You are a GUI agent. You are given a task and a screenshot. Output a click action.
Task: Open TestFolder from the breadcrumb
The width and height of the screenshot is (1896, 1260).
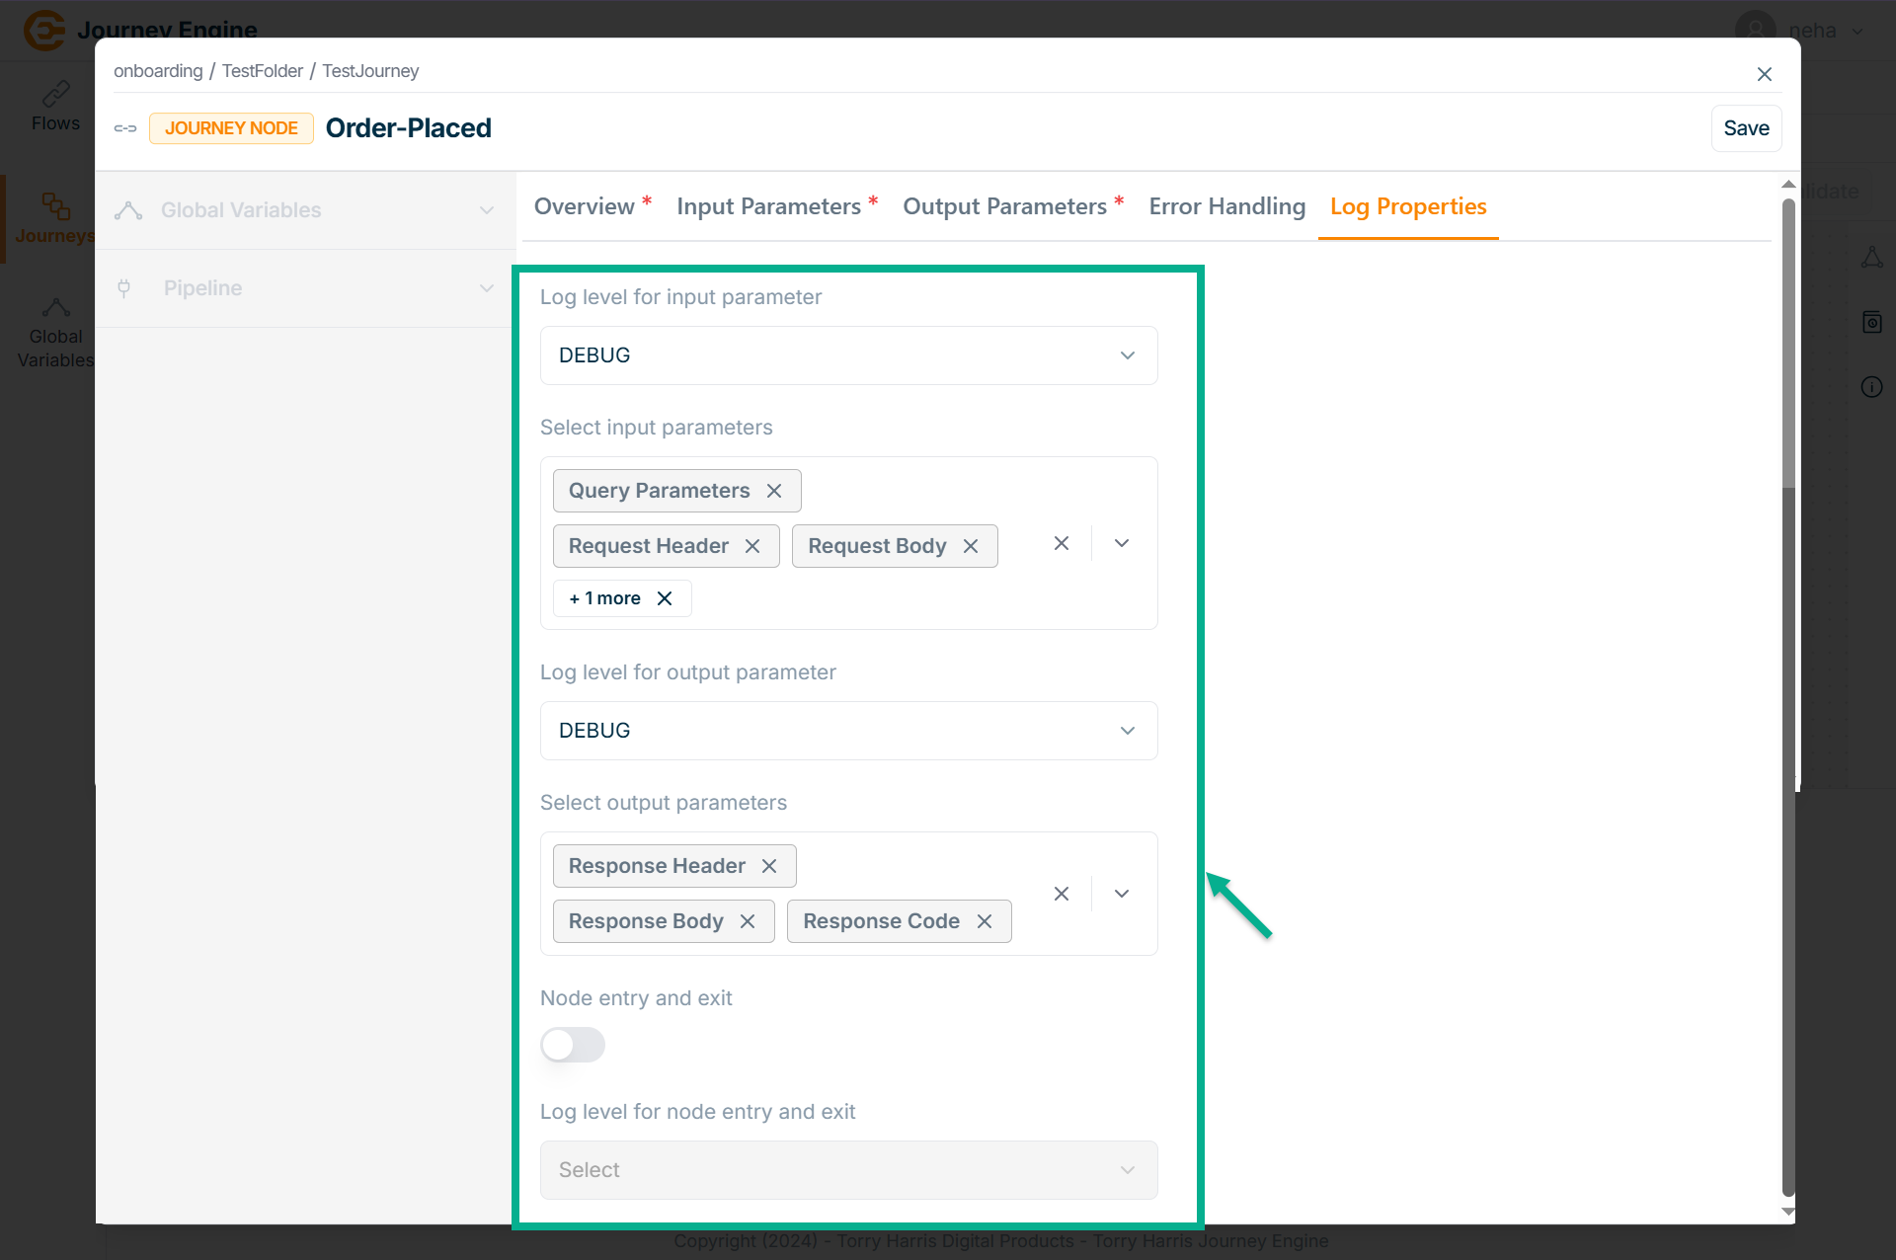pyautogui.click(x=262, y=71)
